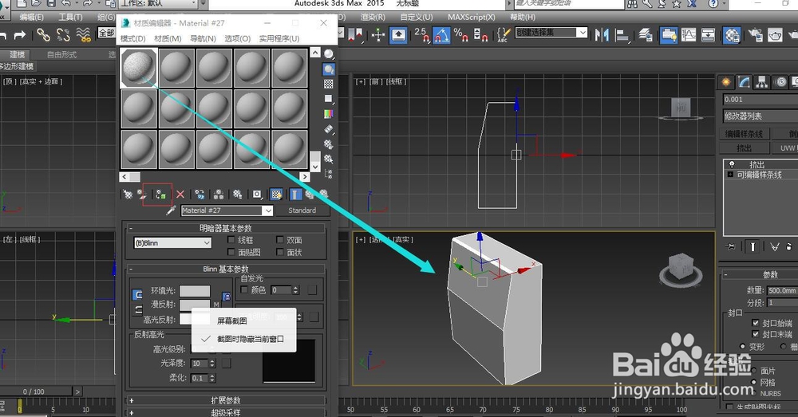Toggle checkered Background icon in Material Editor
Image resolution: width=798 pixels, height=417 pixels.
coord(329,84)
